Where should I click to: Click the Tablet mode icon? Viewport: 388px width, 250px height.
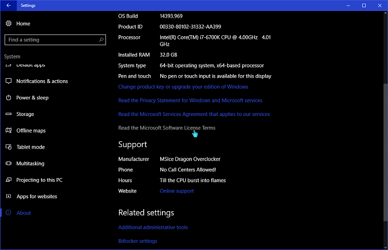click(9, 147)
